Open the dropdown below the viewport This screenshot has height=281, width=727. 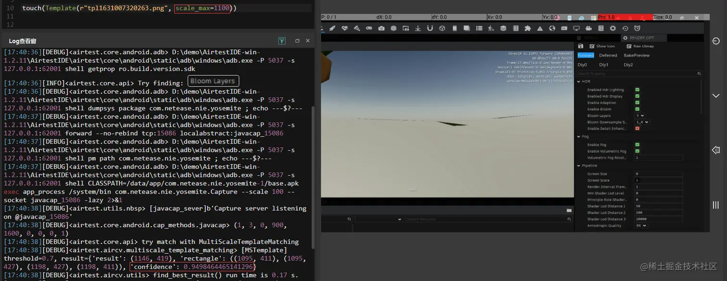coord(379,219)
